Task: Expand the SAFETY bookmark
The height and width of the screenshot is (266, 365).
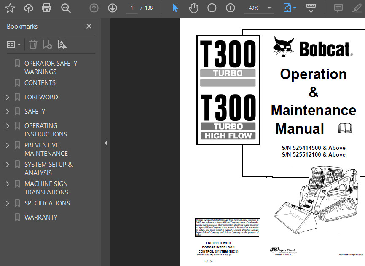Action: (8, 112)
